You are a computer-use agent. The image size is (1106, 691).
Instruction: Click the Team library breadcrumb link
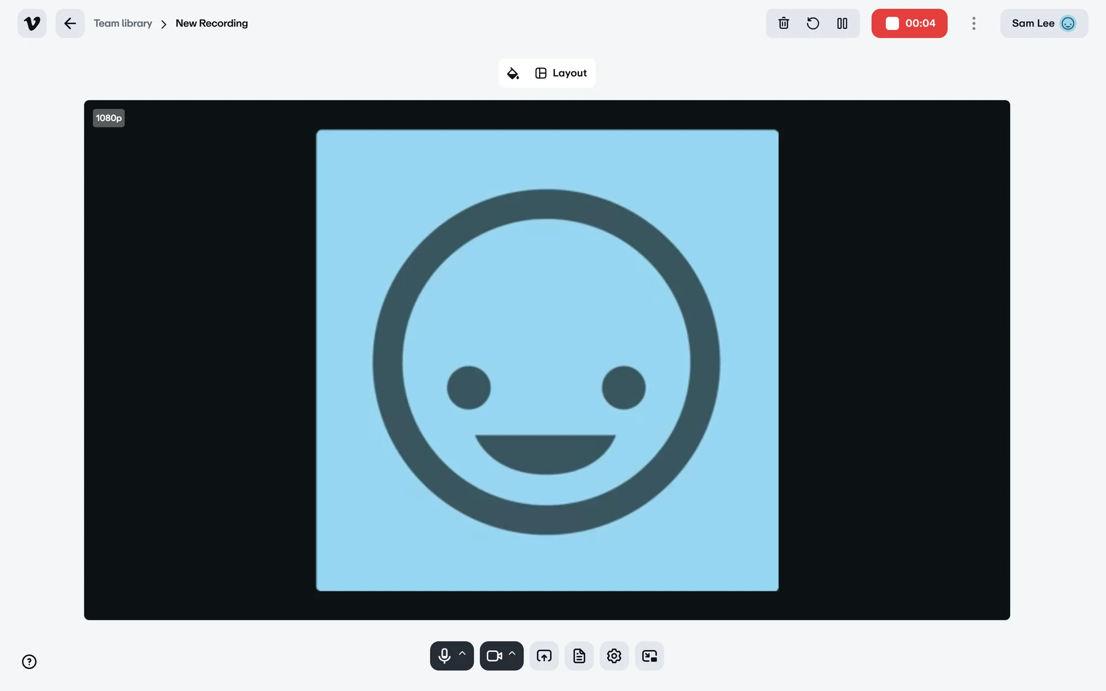pos(123,24)
